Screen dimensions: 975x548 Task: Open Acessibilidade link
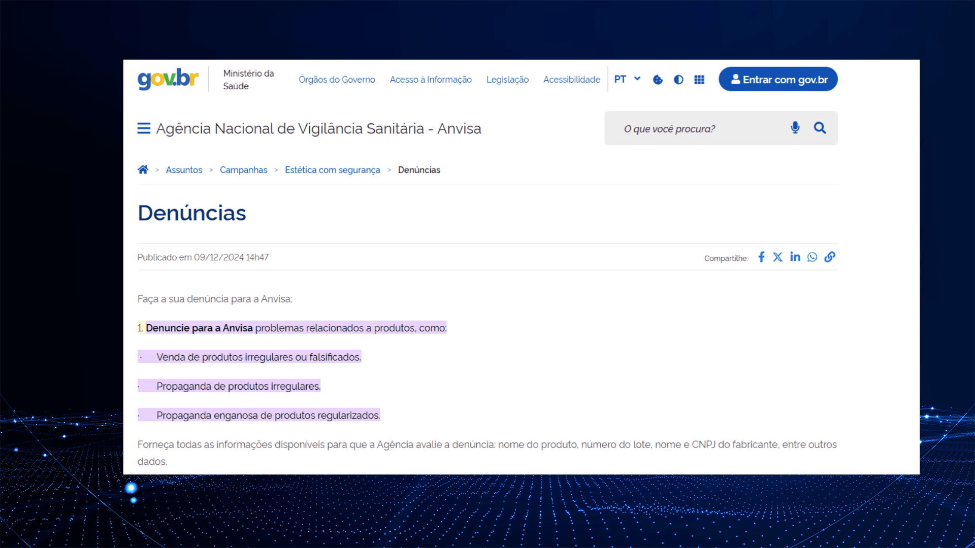click(571, 80)
